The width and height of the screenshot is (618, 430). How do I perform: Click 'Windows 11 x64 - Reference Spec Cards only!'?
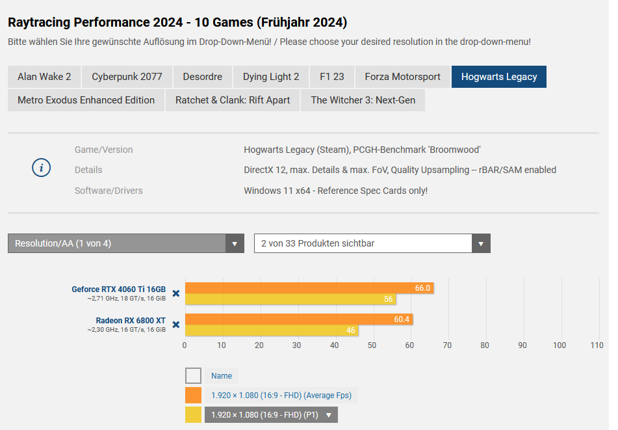tap(336, 191)
